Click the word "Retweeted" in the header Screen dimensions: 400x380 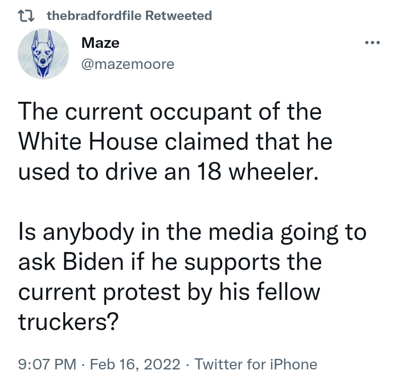[x=178, y=16]
